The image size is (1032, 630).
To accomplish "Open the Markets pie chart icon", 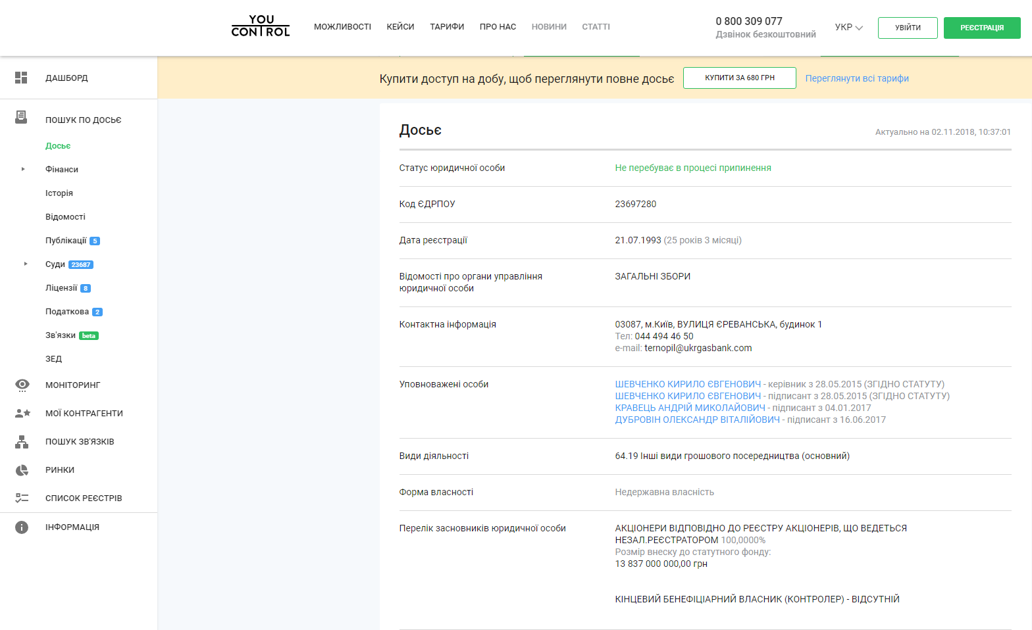I will coord(22,470).
